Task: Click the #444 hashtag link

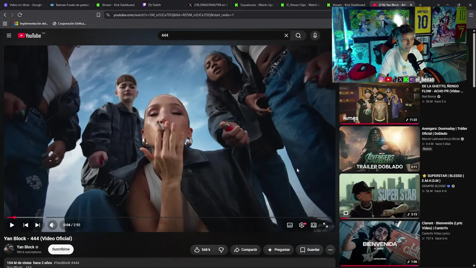Action: click(x=75, y=263)
